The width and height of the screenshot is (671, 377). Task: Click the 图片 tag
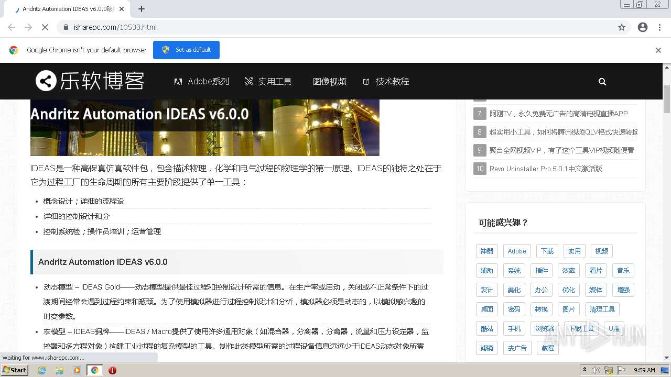click(569, 309)
